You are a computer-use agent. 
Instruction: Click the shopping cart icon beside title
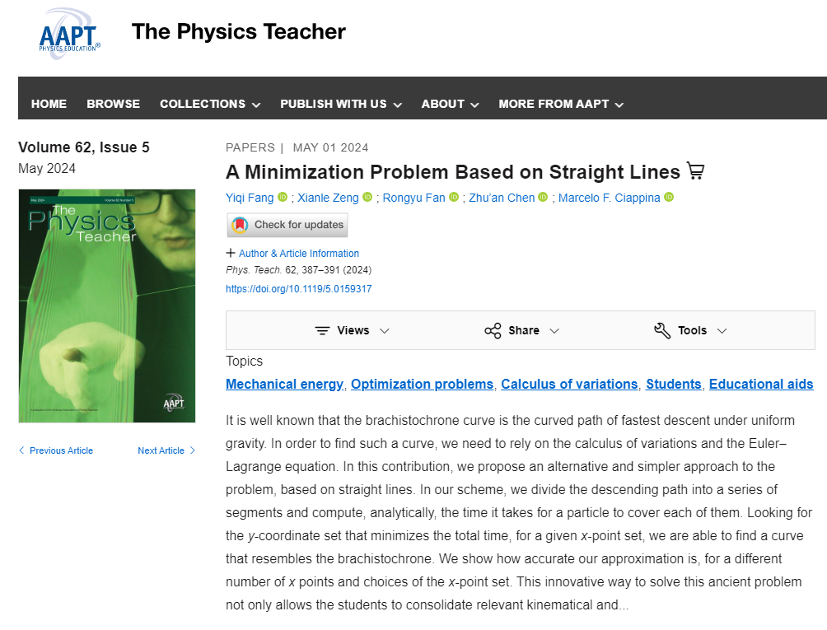pos(696,171)
